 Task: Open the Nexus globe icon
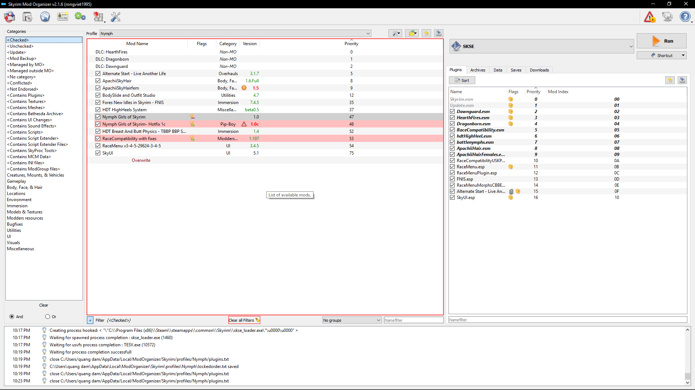pos(45,17)
